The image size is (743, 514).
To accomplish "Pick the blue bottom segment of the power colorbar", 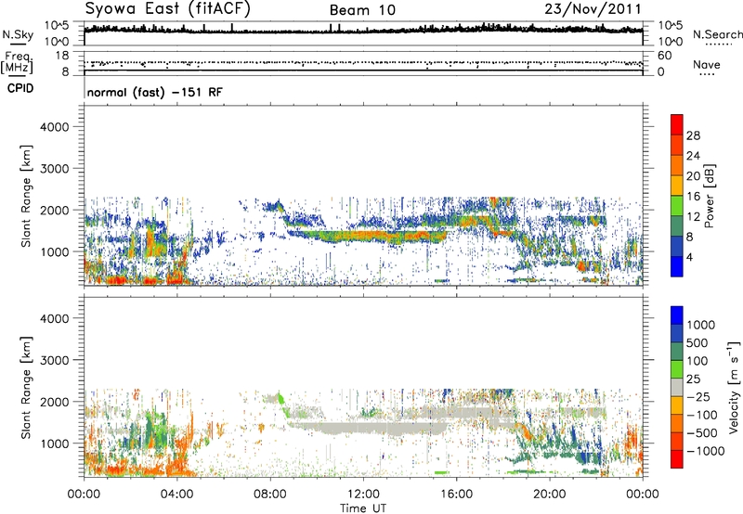I will click(677, 266).
